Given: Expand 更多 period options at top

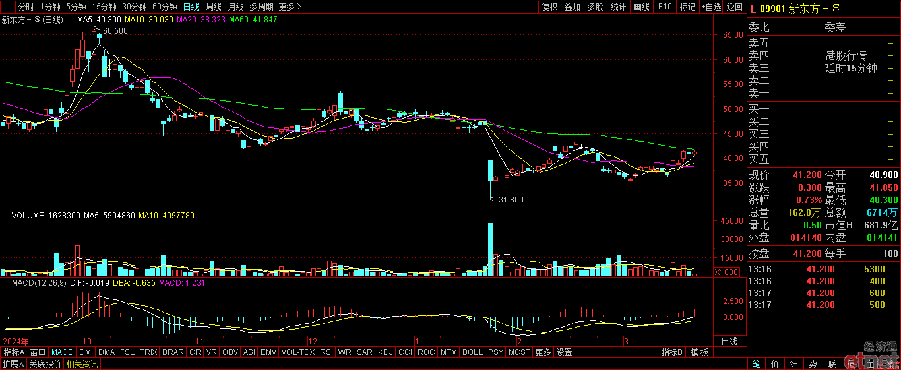Looking at the screenshot, I should [x=290, y=7].
